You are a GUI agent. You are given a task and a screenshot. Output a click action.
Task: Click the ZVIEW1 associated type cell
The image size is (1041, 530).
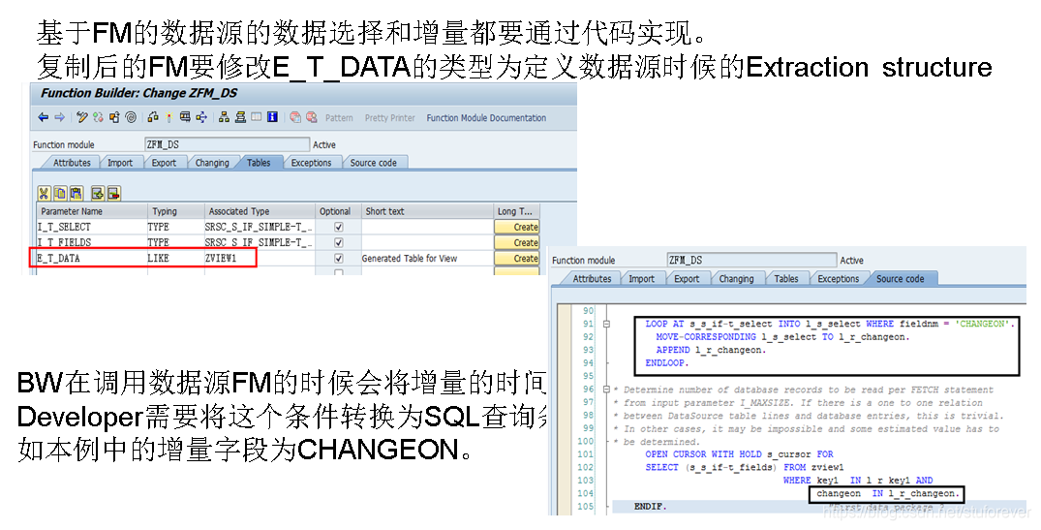pos(259,259)
